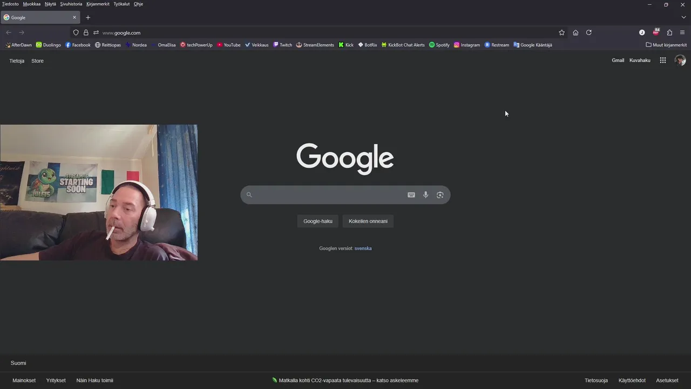Click the padlock site security icon
691x389 pixels.
point(86,32)
